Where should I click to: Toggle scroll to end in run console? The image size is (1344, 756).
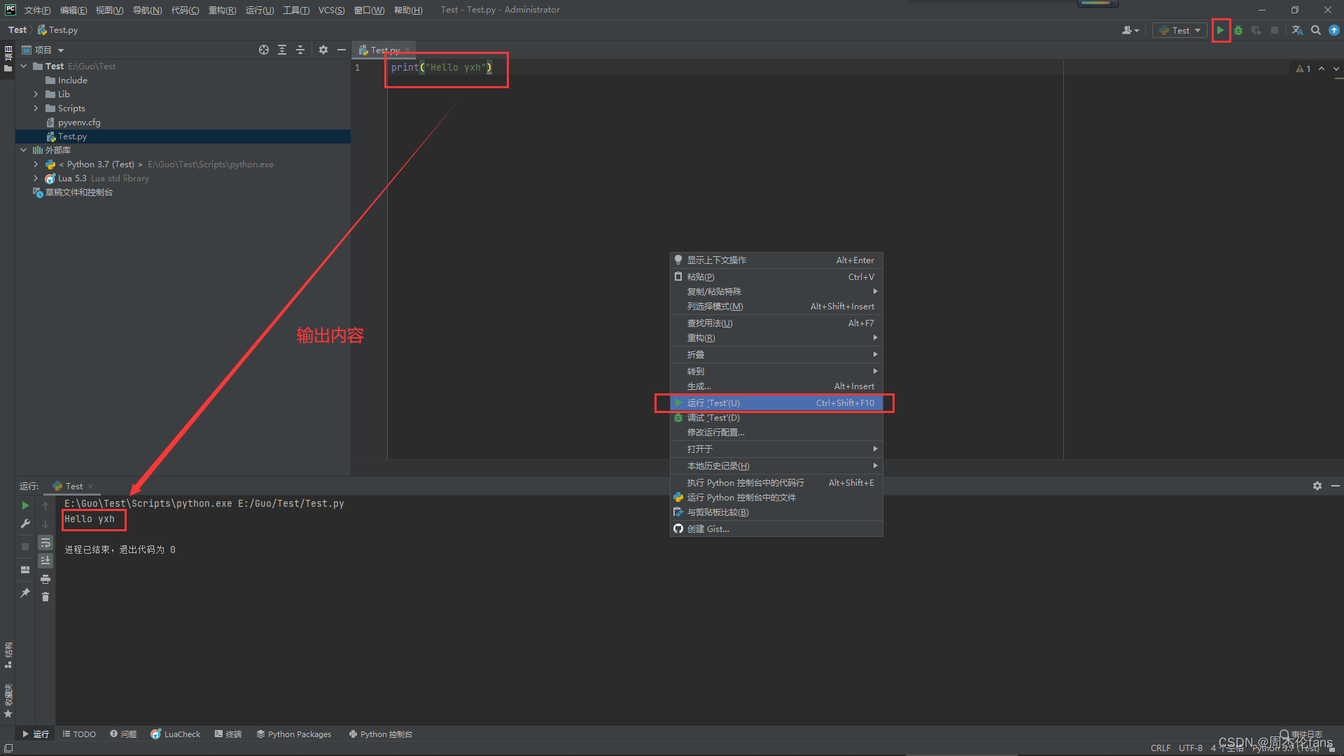[x=45, y=560]
